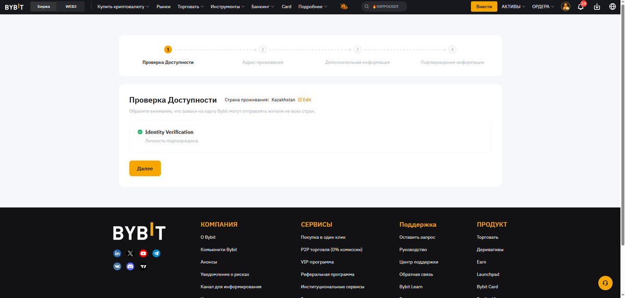
Task: Click the Личность подтверждена status text
Action: tap(171, 141)
